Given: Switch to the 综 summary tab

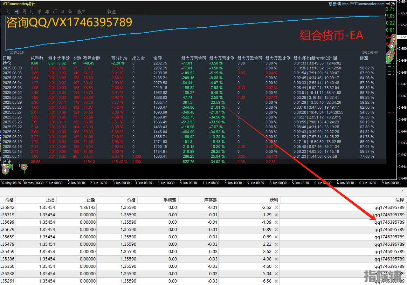Looking at the screenshot, I should tap(8, 12).
